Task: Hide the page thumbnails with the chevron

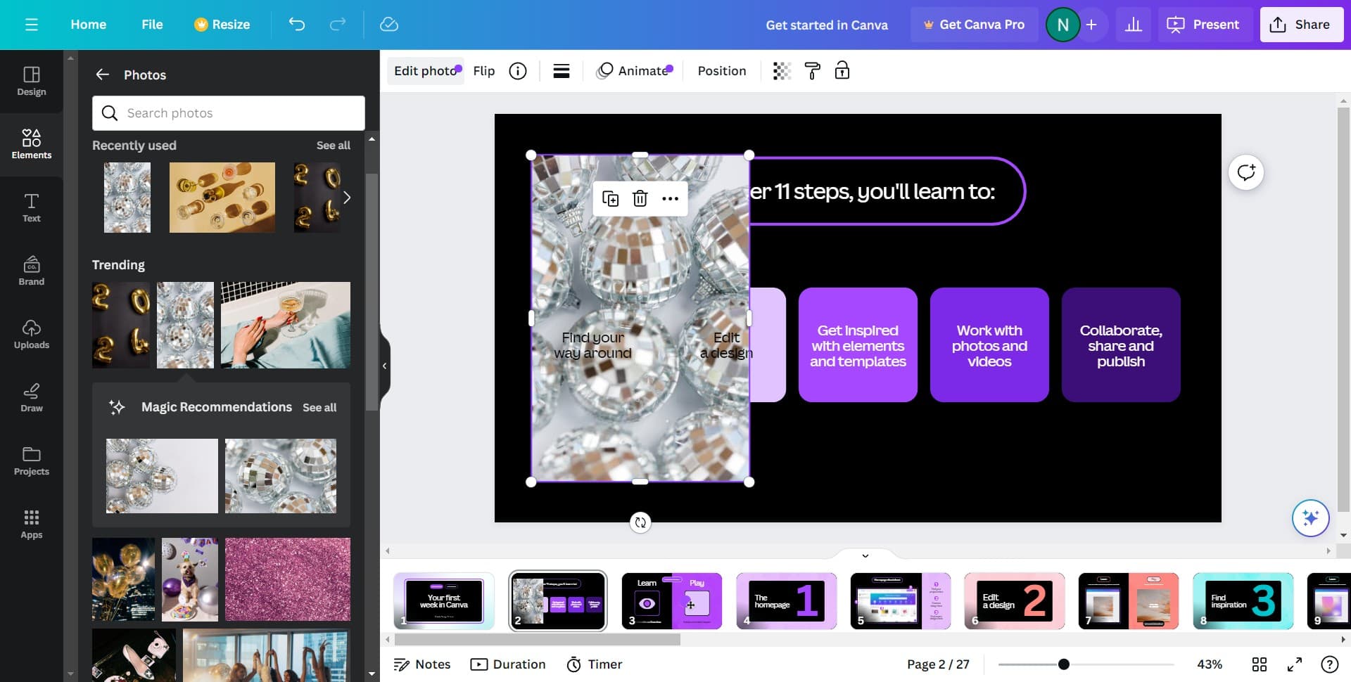Action: (865, 555)
